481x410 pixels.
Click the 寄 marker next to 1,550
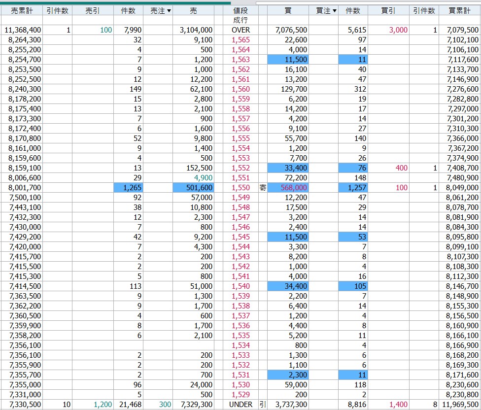point(263,188)
